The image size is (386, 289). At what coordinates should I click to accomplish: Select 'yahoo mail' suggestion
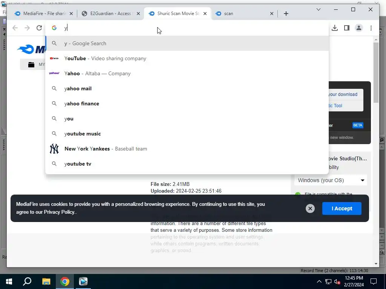pos(187,88)
